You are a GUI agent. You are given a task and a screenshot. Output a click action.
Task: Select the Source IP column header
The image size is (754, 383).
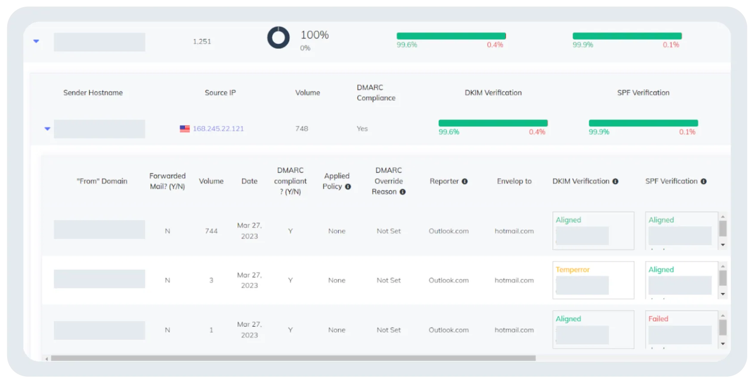point(220,93)
